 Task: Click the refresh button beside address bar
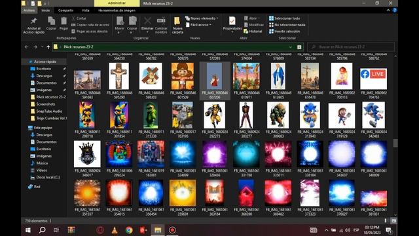(x=299, y=47)
